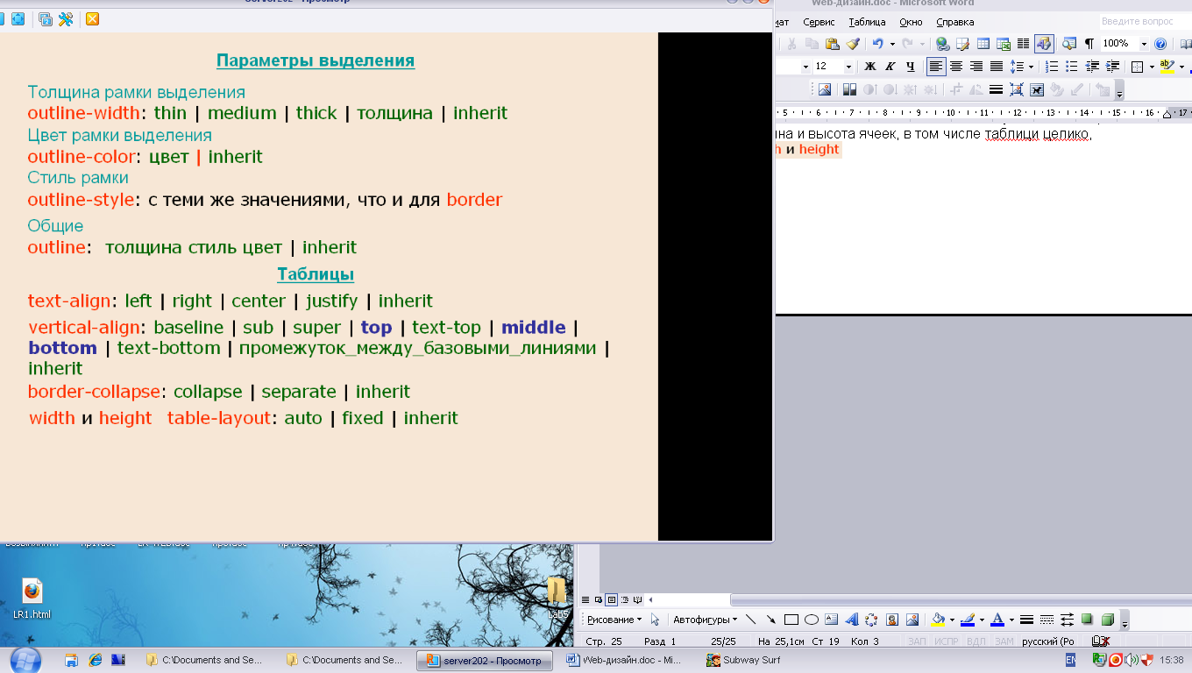
Task: Undo the last action in Word
Action: (x=877, y=44)
